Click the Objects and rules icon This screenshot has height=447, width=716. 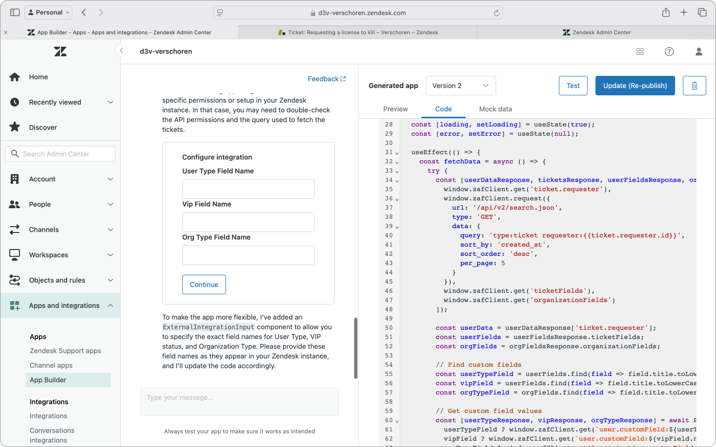click(x=15, y=280)
